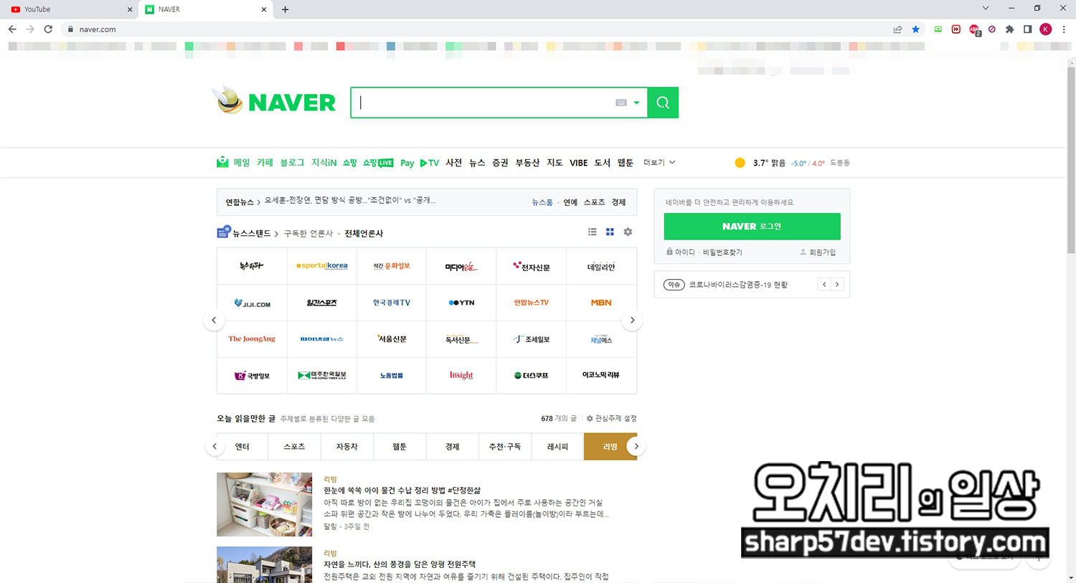Click the sunny weather icon

(740, 163)
